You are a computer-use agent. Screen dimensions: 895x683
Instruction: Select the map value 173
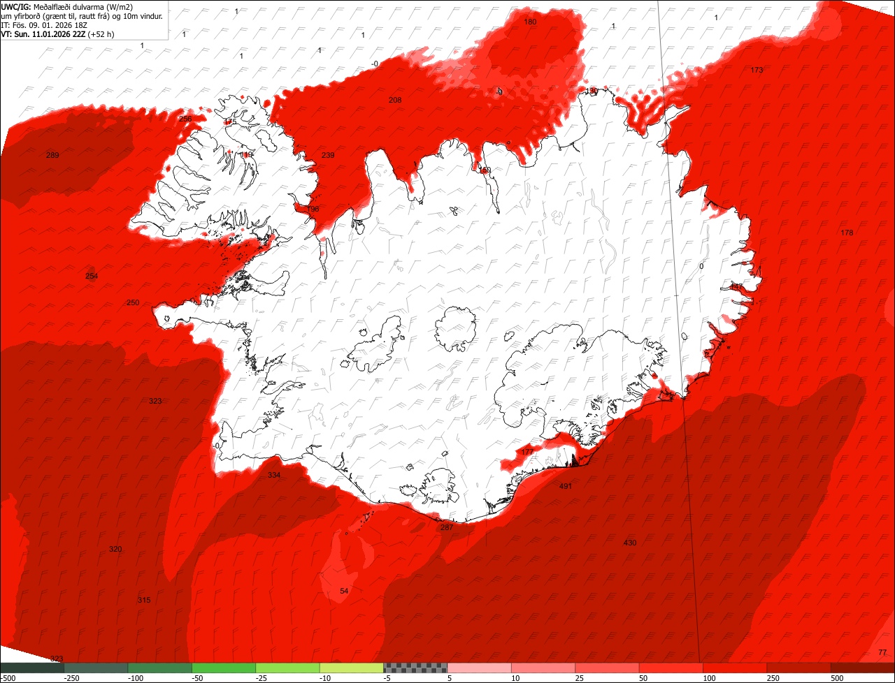pyautogui.click(x=757, y=71)
